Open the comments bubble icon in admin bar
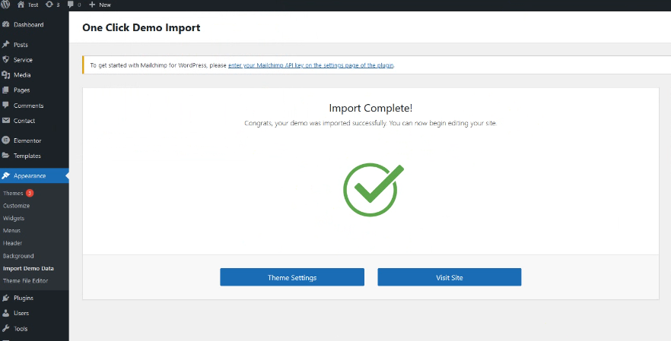The height and width of the screenshot is (341, 671). 71,5
